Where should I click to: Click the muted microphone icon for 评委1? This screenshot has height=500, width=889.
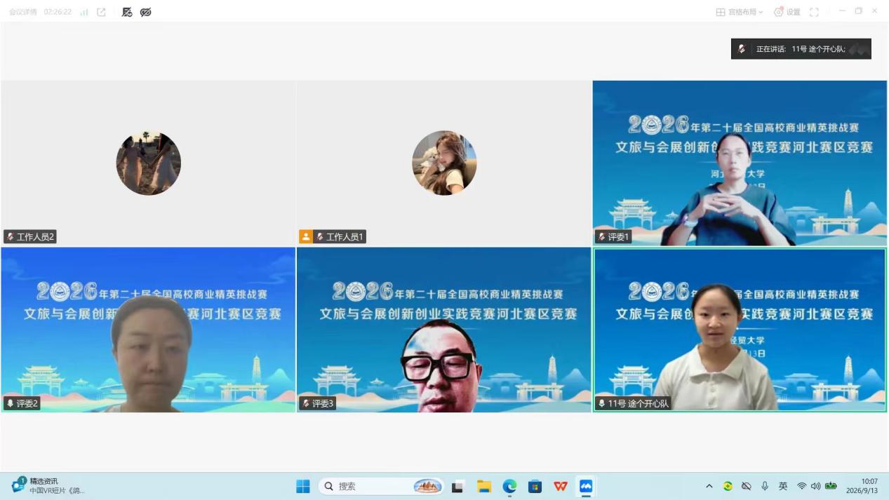[x=601, y=236]
